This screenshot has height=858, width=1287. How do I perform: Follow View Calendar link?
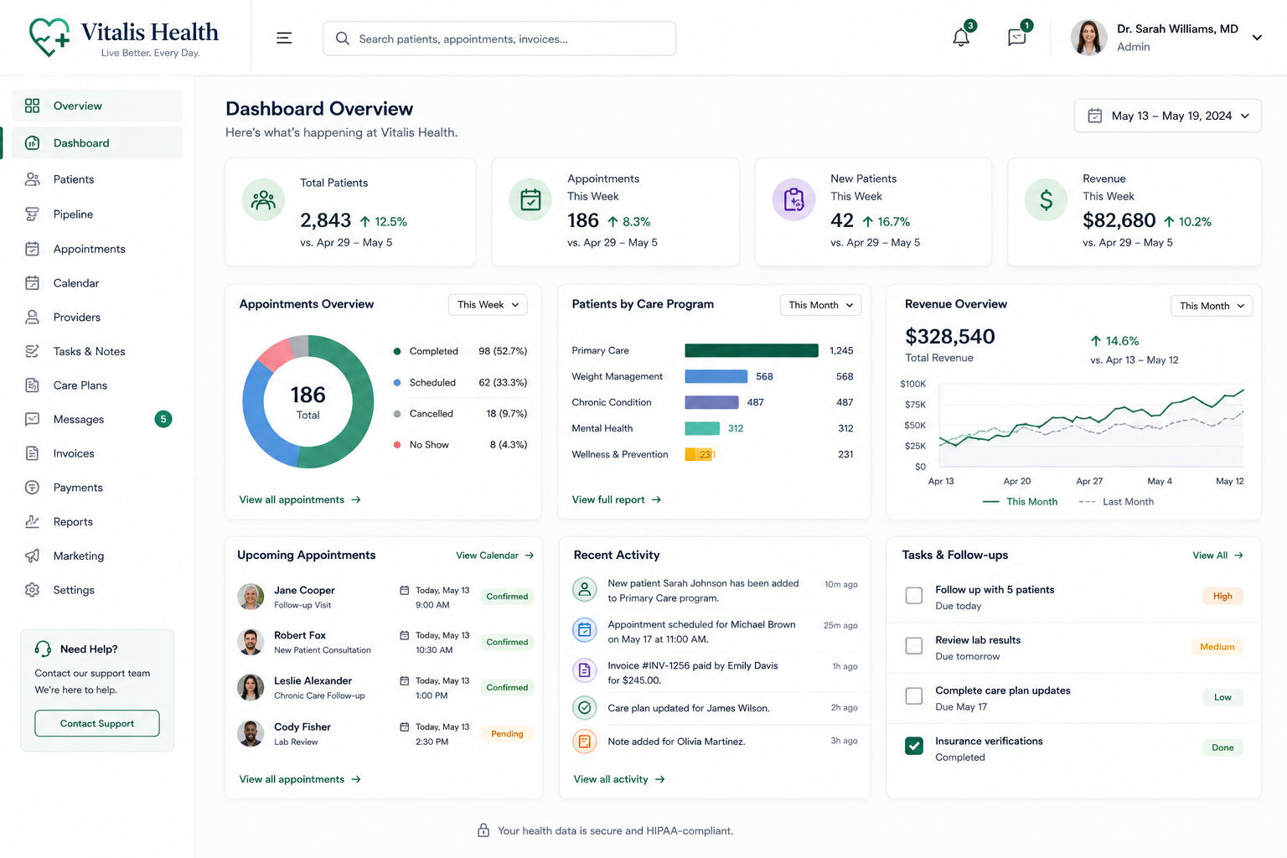(x=494, y=556)
